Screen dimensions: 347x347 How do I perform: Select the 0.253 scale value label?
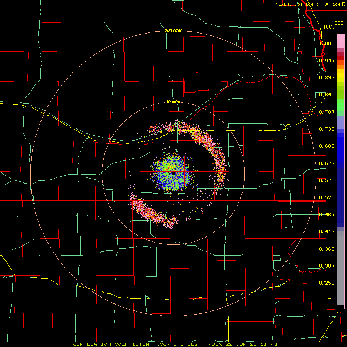[327, 283]
